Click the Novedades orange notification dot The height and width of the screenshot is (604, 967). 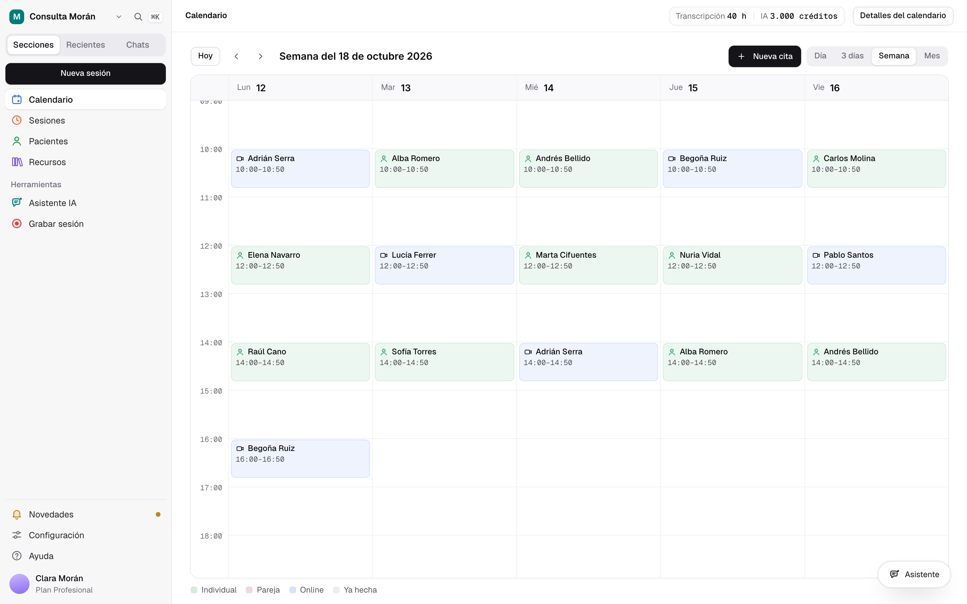click(158, 514)
